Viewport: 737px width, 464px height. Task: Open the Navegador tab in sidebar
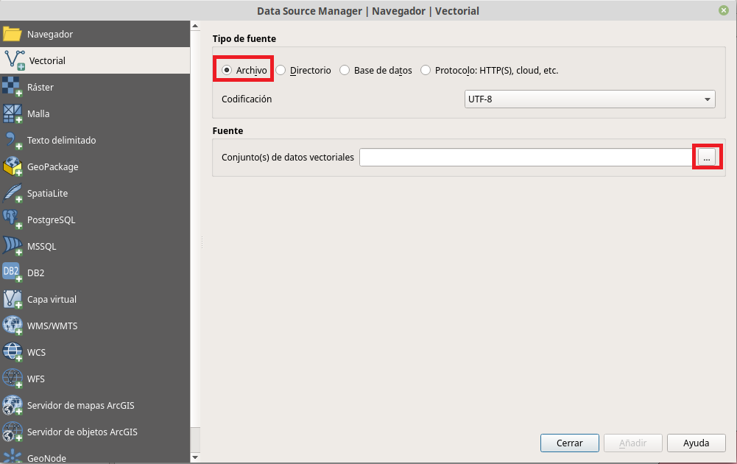click(x=50, y=34)
